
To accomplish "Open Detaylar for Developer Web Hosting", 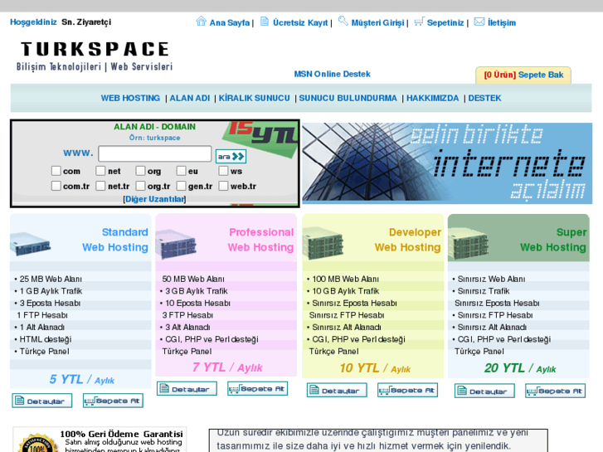I will [x=337, y=390].
